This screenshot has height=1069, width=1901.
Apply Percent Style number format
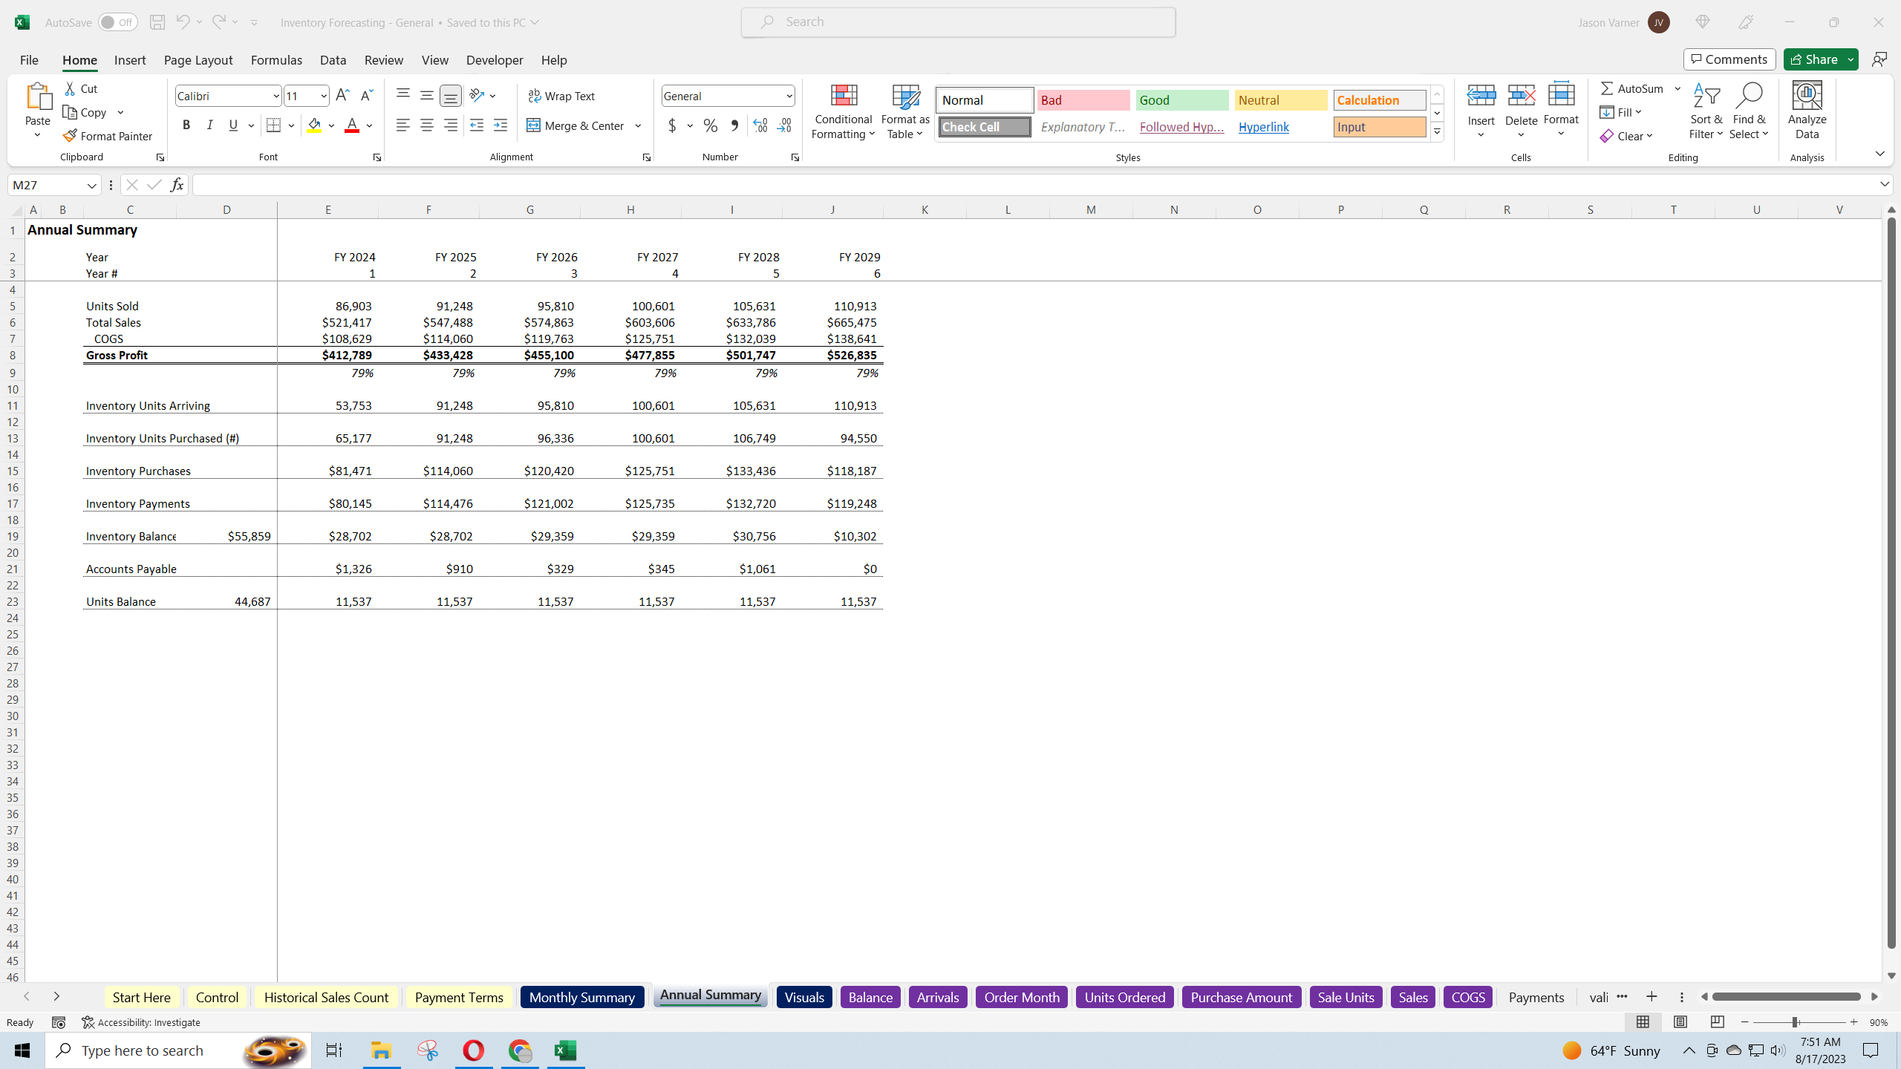click(710, 125)
